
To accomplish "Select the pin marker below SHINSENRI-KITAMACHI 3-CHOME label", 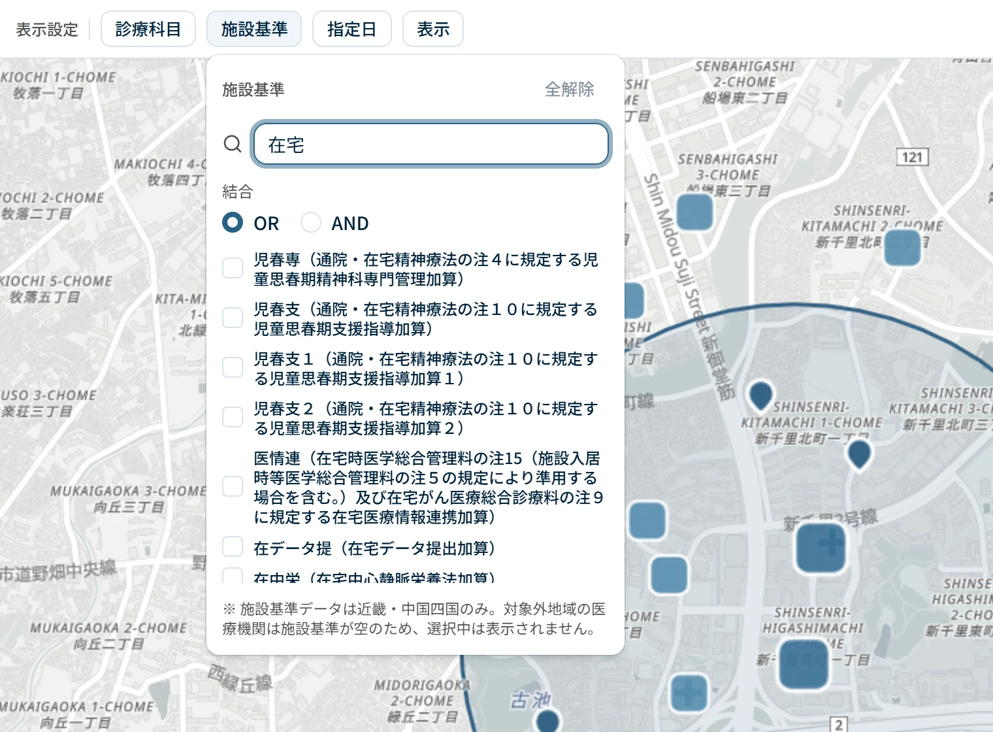I will (x=859, y=455).
